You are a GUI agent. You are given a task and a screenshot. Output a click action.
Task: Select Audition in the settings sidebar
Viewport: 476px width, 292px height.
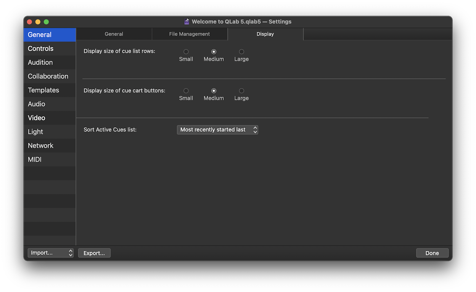pos(40,63)
